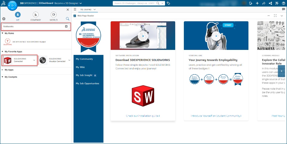Click the plus Add icon in the top bar
The image size is (287, 144).
pyautogui.click(x=257, y=3)
